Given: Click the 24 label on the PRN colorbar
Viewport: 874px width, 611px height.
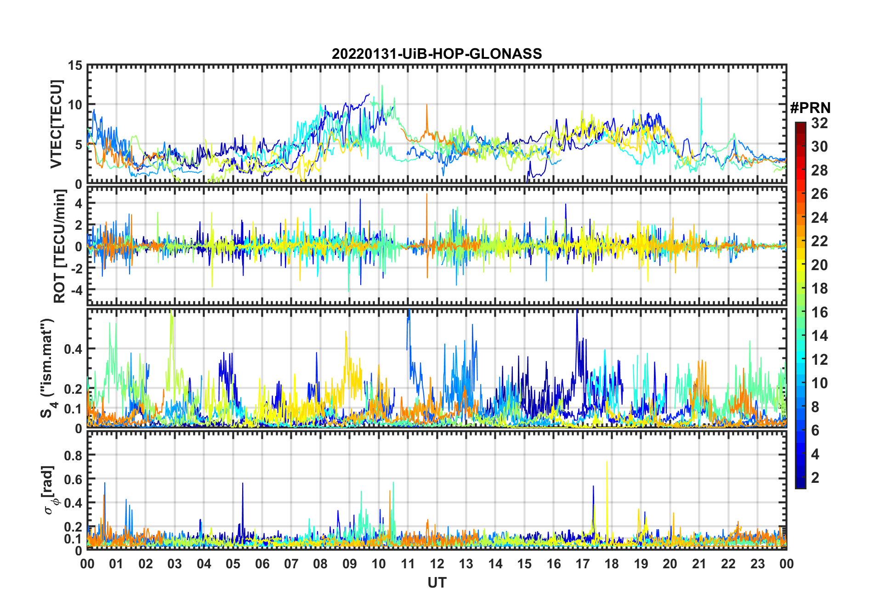Looking at the screenshot, I should click(x=819, y=218).
